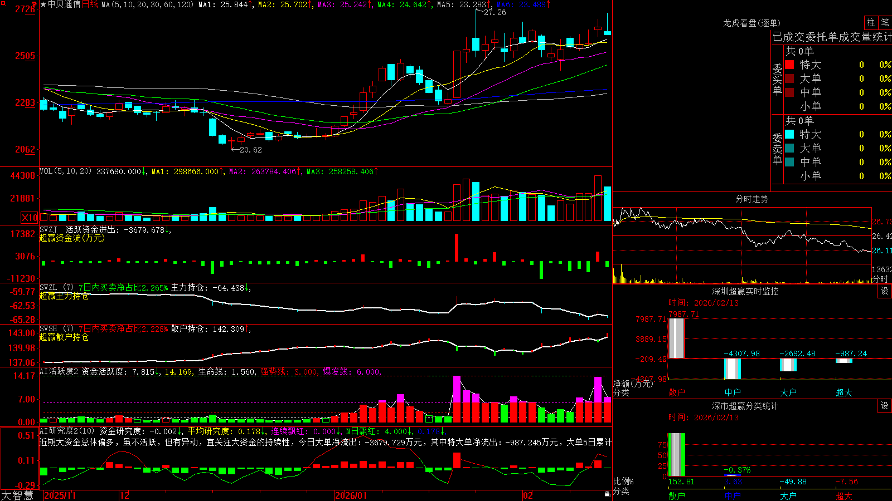Click the 散户 7987.71 net amount bar
The height and width of the screenshot is (501, 892).
pos(677,338)
